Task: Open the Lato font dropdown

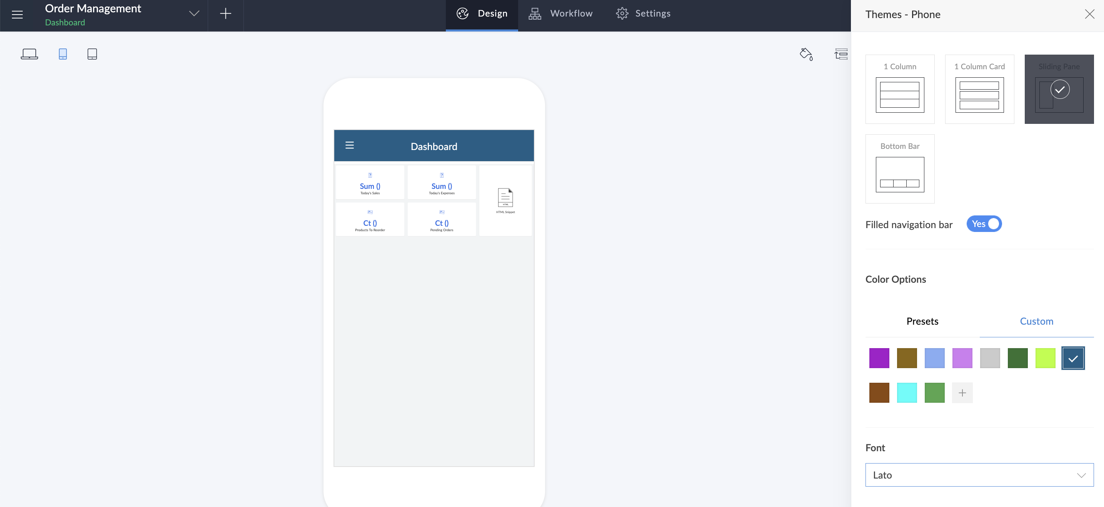Action: [979, 475]
